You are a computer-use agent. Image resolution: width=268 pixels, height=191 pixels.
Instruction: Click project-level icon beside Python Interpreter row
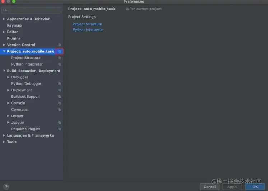60,64
